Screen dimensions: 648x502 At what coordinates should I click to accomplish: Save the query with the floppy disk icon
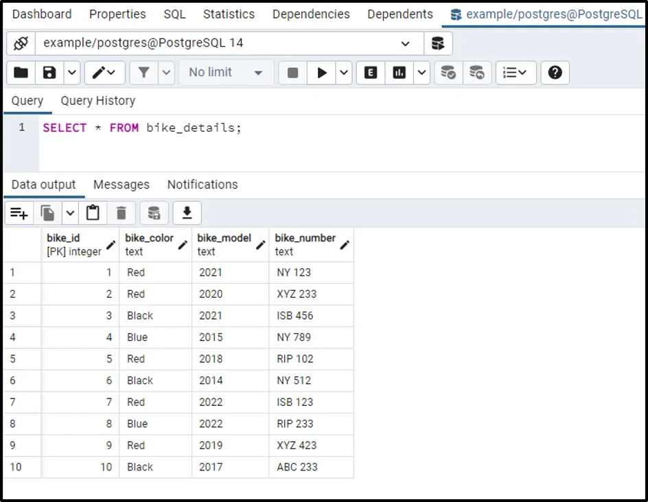[x=49, y=73]
